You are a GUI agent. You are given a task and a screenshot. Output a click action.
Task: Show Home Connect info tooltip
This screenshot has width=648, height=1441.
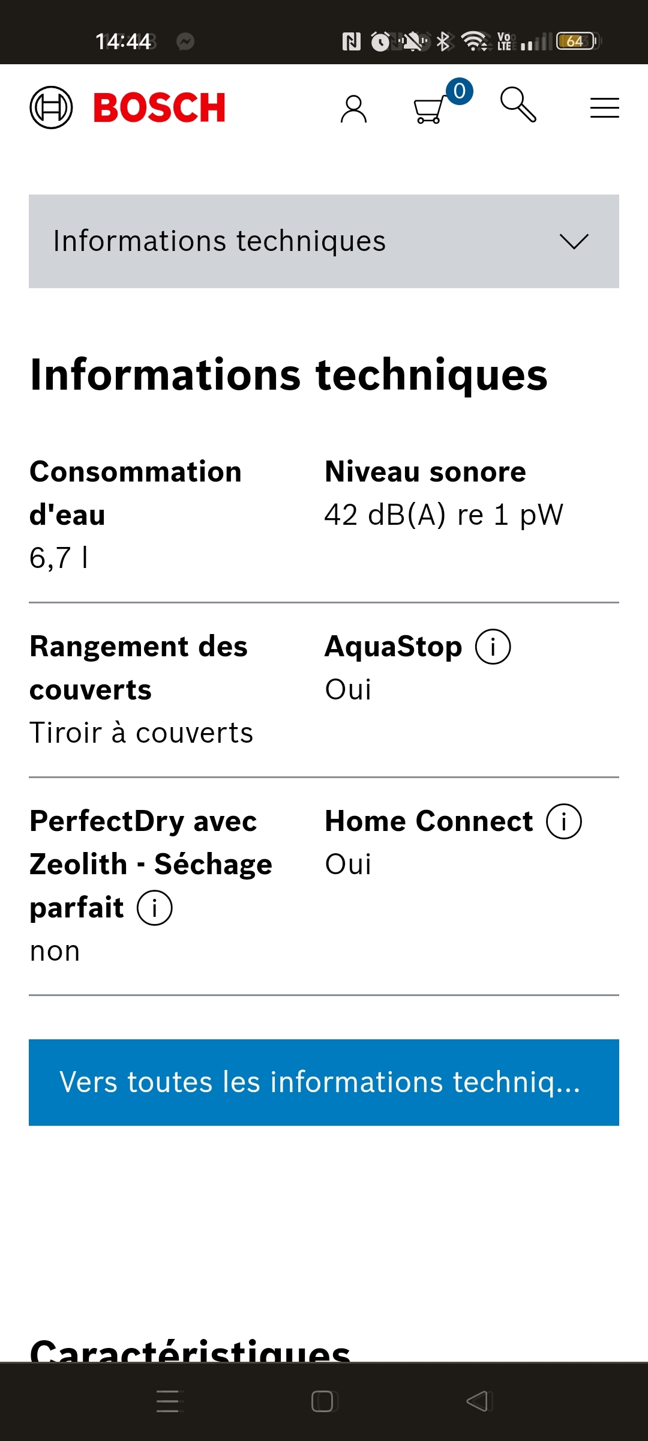point(563,821)
